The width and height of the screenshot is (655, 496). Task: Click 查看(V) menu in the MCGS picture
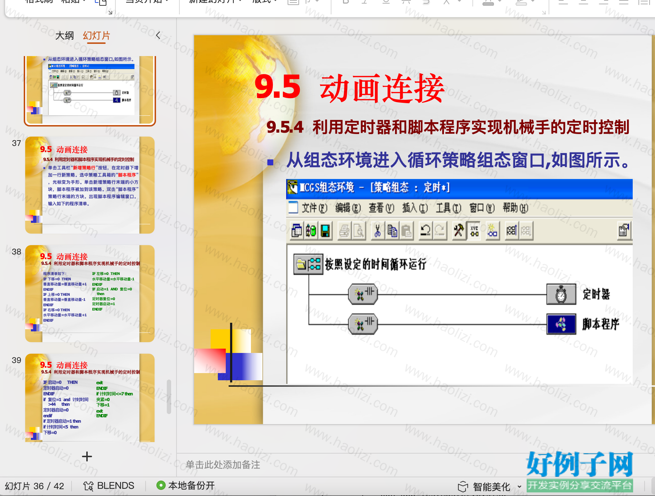pos(381,208)
